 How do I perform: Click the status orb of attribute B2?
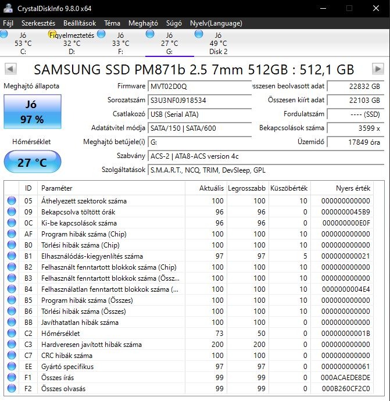12,267
